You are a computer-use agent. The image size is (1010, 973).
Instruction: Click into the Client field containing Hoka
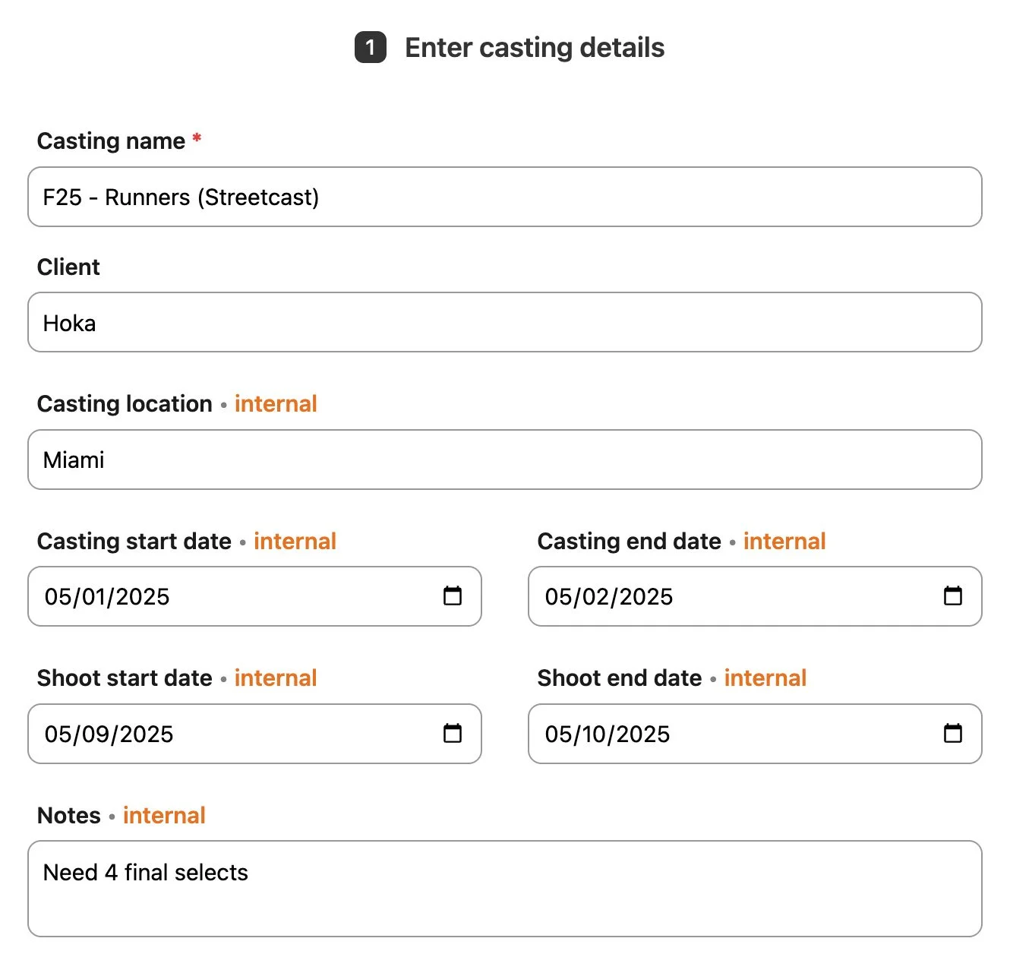[x=504, y=323]
